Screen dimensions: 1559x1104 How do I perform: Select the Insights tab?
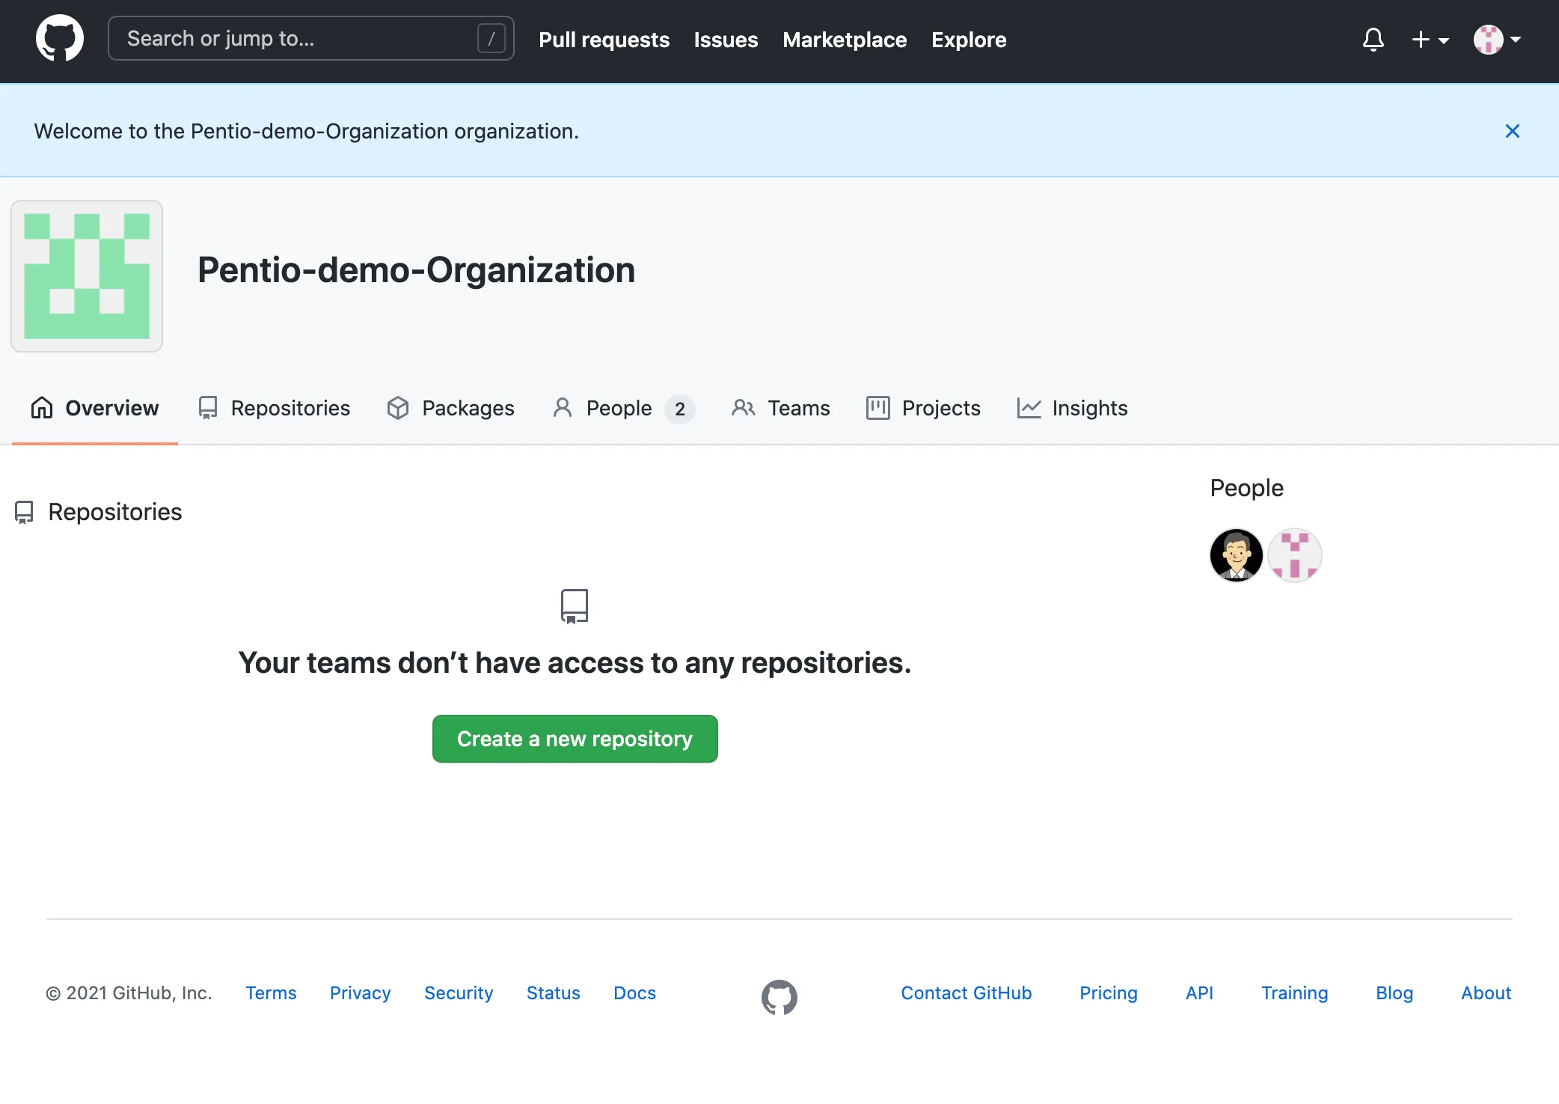pos(1072,408)
